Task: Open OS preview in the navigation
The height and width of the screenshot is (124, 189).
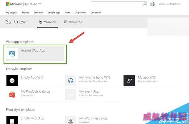Action: 80,13
